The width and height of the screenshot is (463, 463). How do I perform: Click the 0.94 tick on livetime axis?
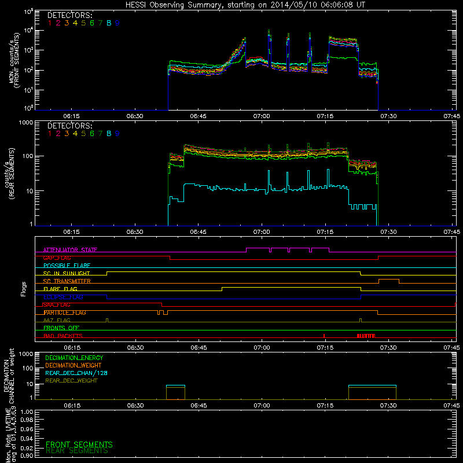27,438
